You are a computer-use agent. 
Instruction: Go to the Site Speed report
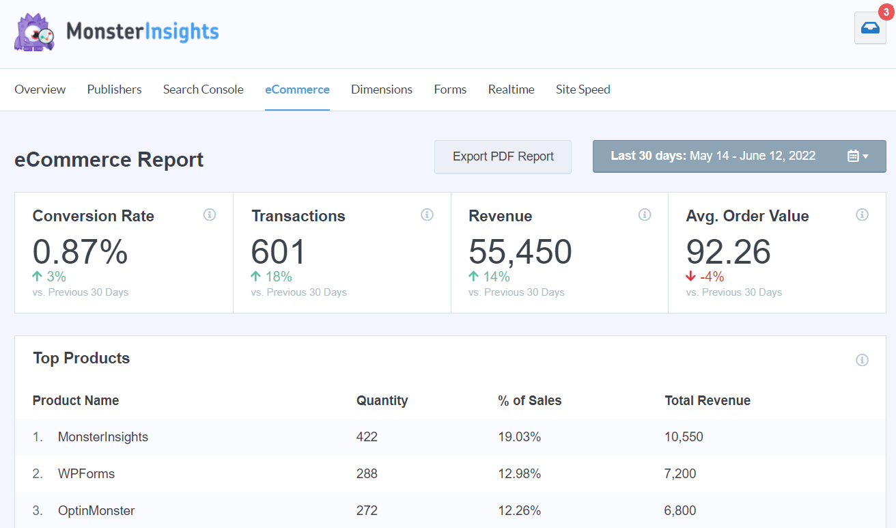[583, 89]
